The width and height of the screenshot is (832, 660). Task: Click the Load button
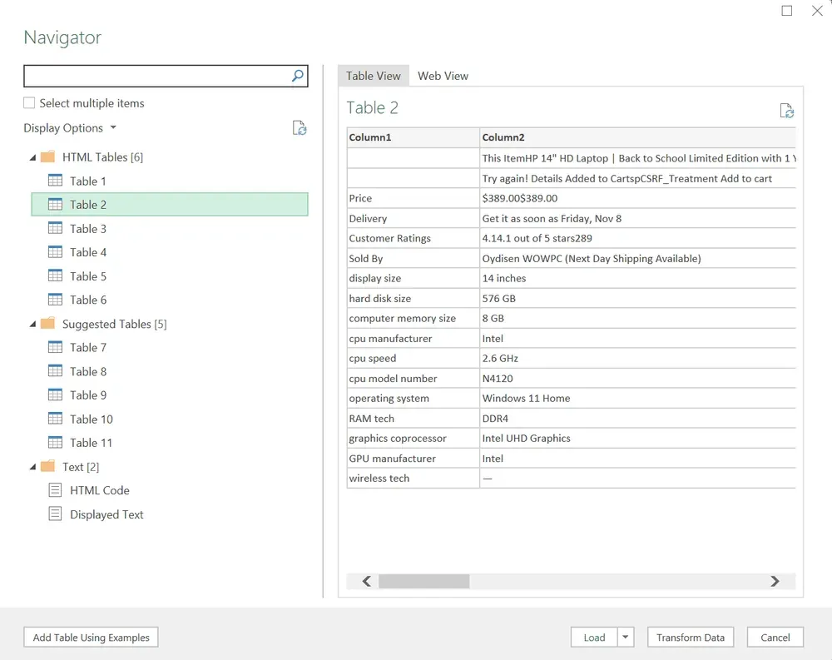pyautogui.click(x=594, y=638)
